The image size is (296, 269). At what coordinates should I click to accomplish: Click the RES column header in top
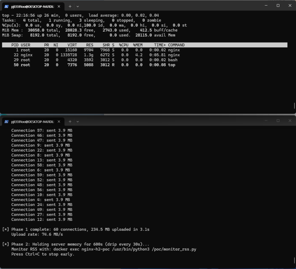90,45
